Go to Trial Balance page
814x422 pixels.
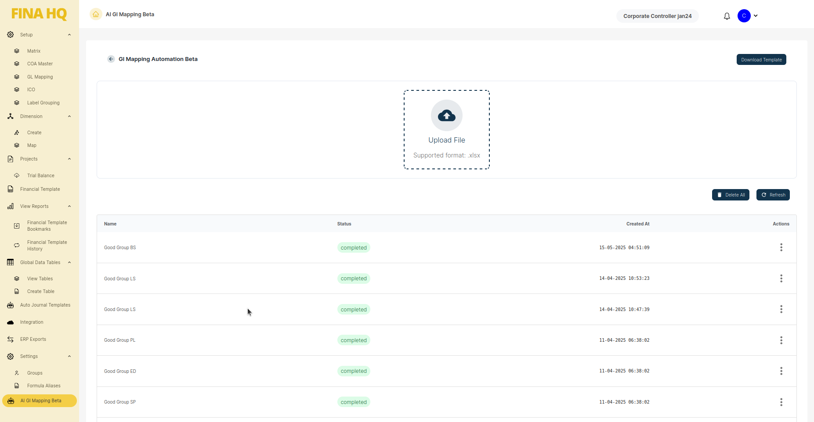[41, 175]
